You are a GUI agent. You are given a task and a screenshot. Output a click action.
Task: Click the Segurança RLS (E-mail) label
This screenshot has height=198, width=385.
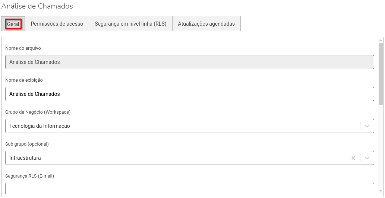click(30, 176)
